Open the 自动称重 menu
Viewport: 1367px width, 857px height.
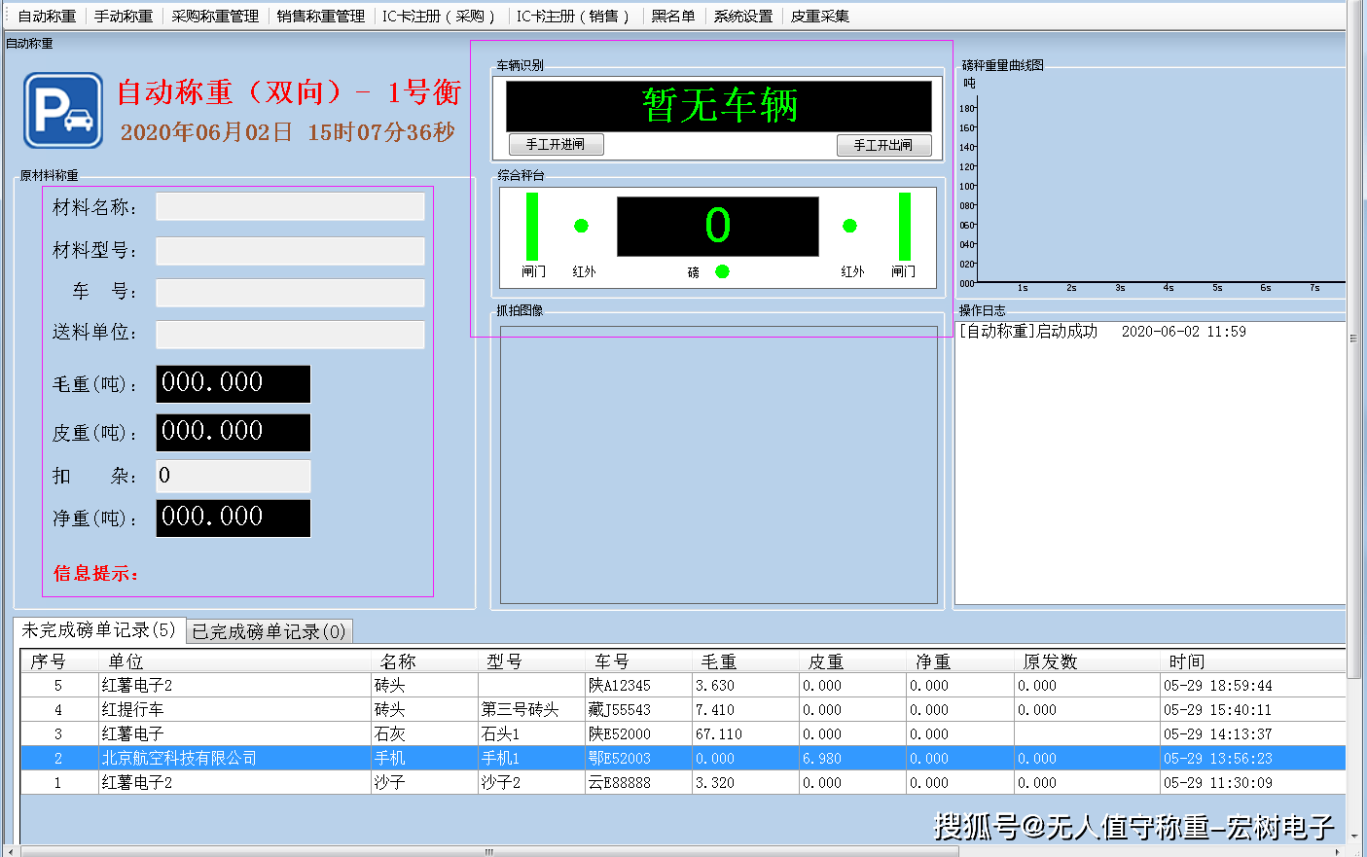pos(47,16)
